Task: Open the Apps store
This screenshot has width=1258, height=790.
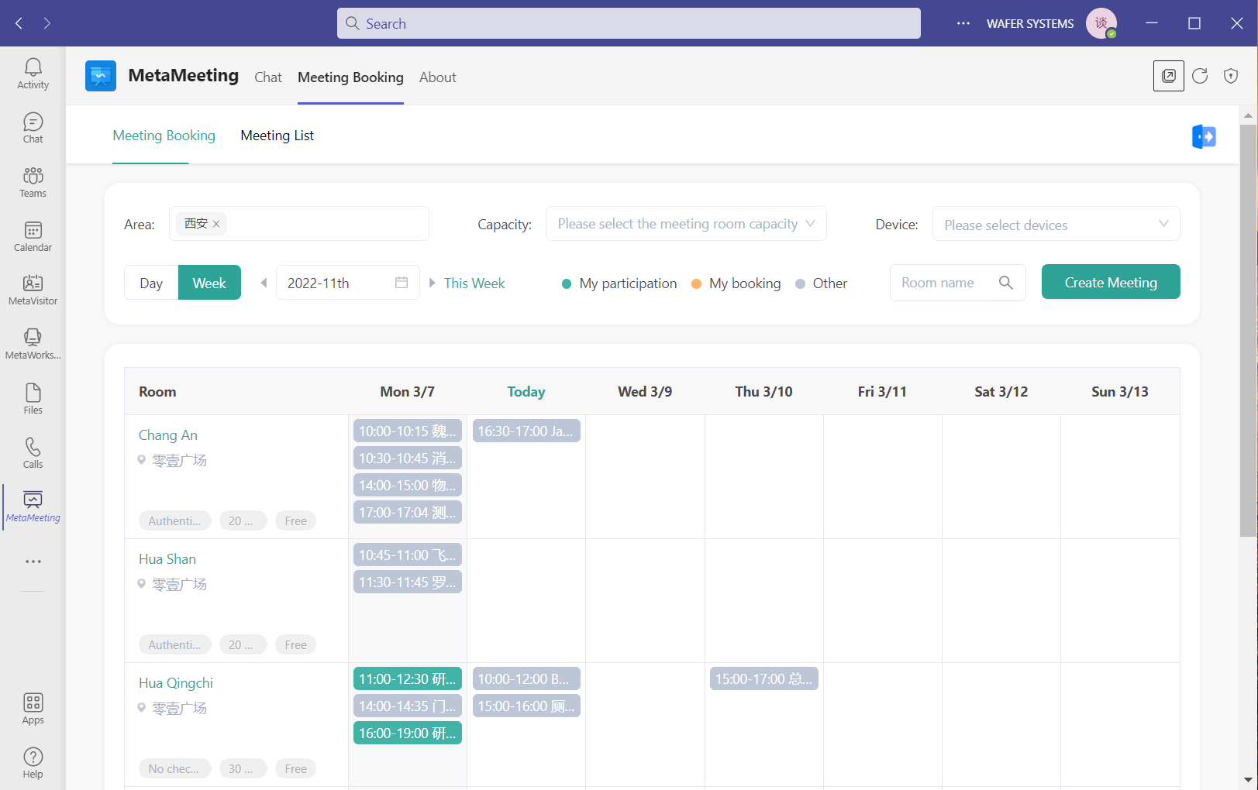Action: click(x=33, y=709)
